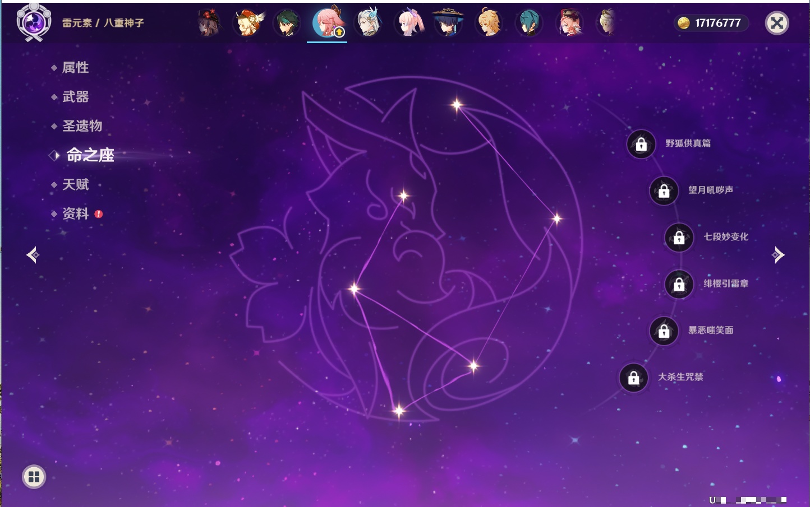This screenshot has height=507, width=810.
Task: Click lock icon for 大杀生咒禁
Action: tap(634, 378)
